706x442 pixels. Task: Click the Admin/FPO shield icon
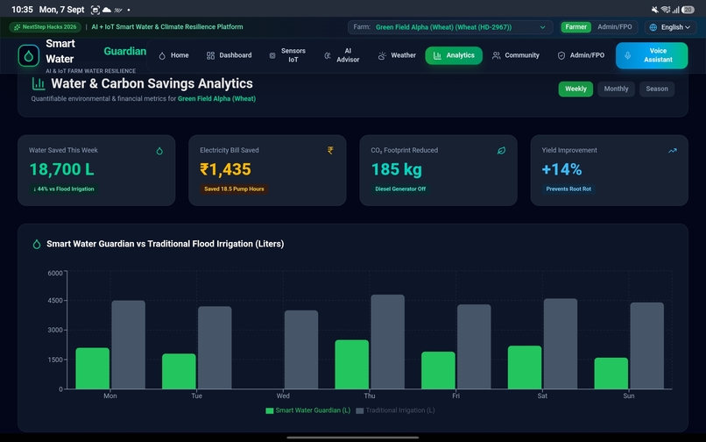click(x=561, y=55)
